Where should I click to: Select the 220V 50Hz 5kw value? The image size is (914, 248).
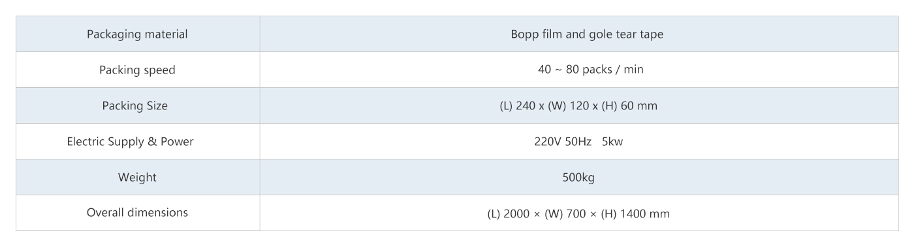(578, 141)
